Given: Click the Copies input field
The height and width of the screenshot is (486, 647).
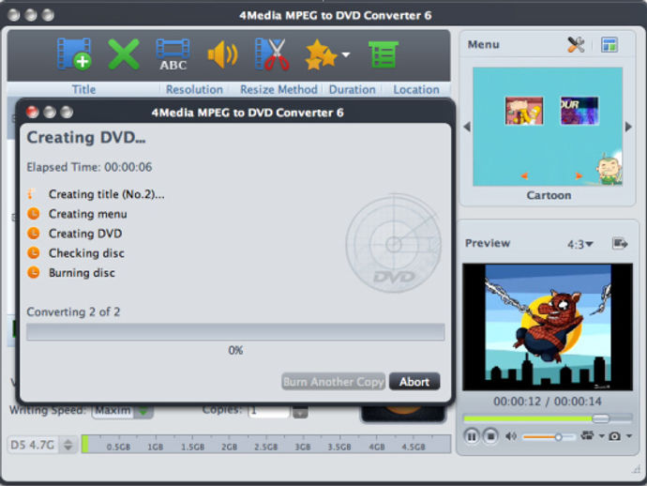Looking at the screenshot, I should tap(269, 410).
